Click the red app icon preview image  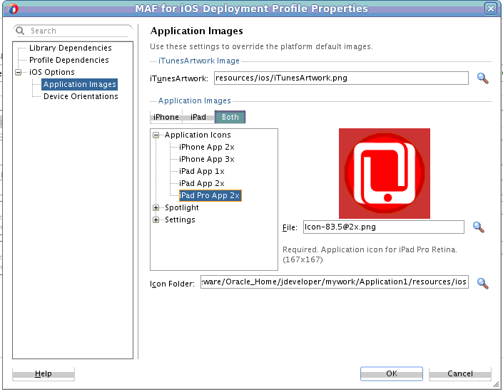point(385,174)
